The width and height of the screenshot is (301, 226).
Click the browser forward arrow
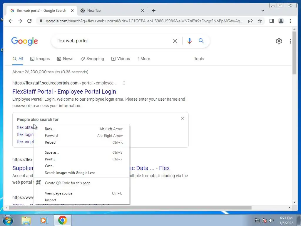pos(20,21)
